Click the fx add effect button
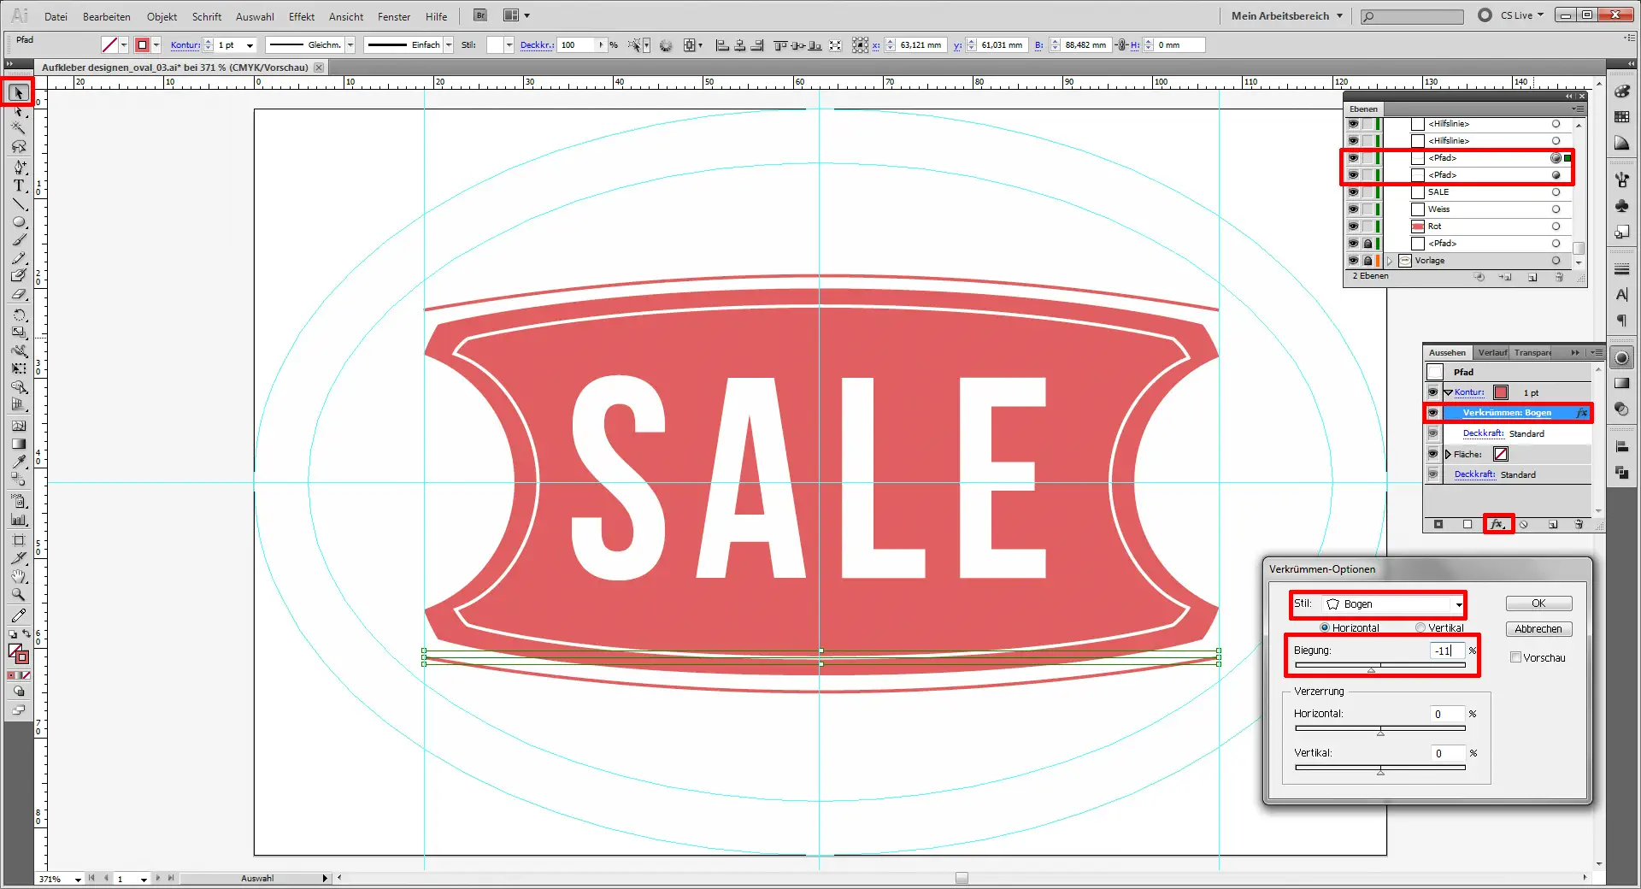 pyautogui.click(x=1497, y=524)
